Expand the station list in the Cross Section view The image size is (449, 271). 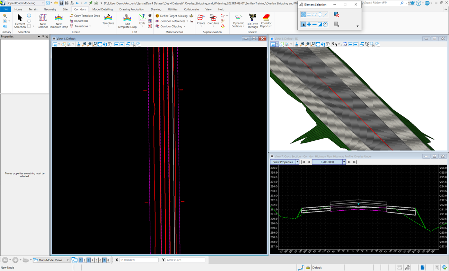click(344, 161)
